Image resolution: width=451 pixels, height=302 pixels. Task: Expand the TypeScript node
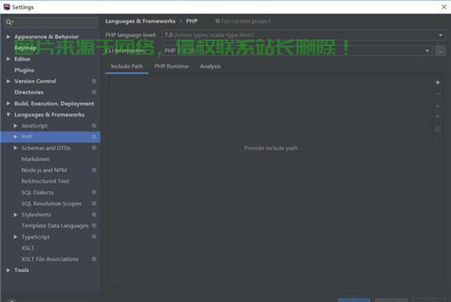(x=16, y=237)
